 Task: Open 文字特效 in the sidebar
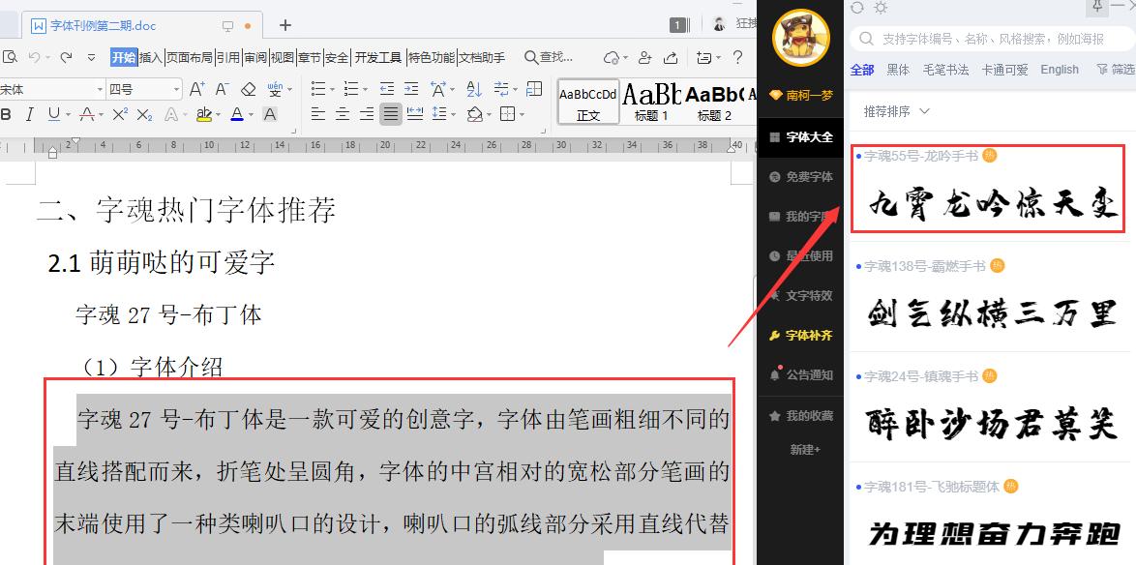(800, 295)
